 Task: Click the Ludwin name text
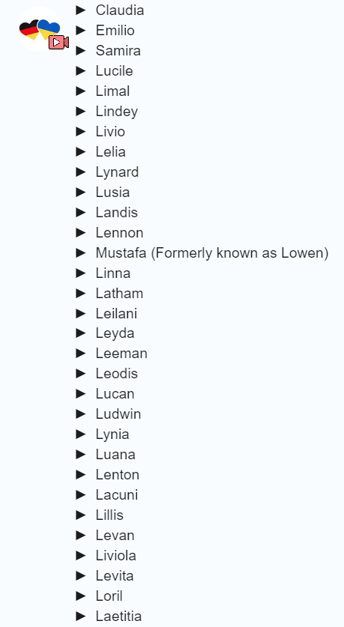point(118,414)
